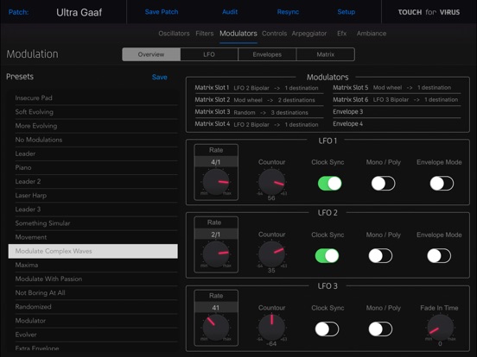Click the LFO 1 Countour knob

pos(271,182)
